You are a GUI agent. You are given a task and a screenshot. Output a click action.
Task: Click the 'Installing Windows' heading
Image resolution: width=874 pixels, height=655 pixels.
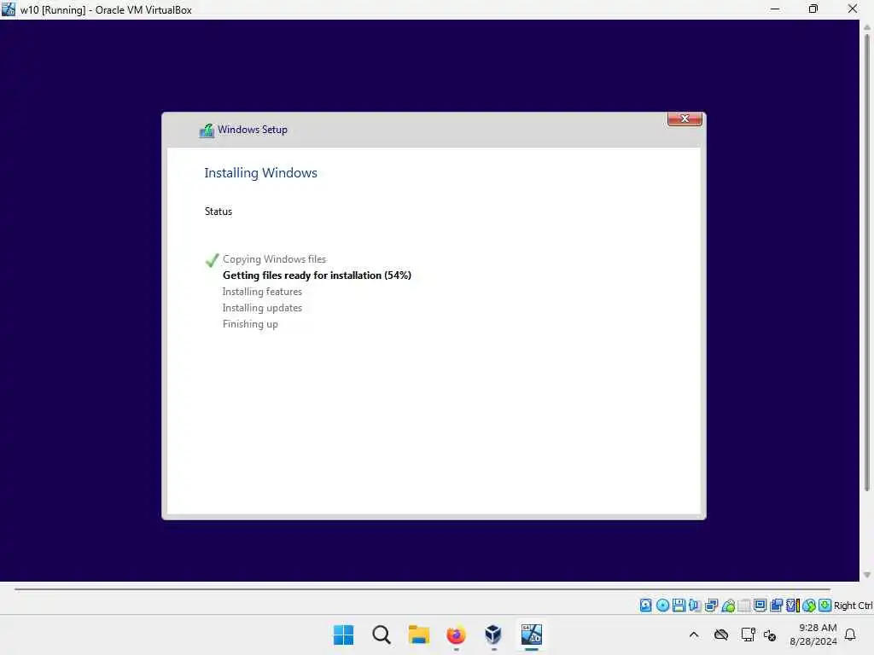pos(260,173)
